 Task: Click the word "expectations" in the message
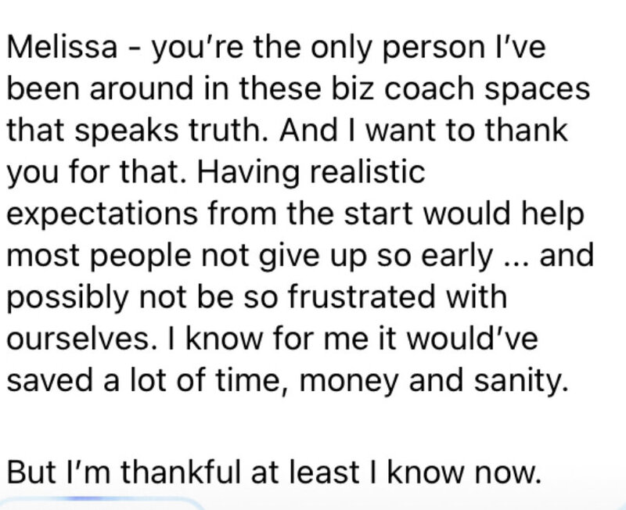click(103, 214)
